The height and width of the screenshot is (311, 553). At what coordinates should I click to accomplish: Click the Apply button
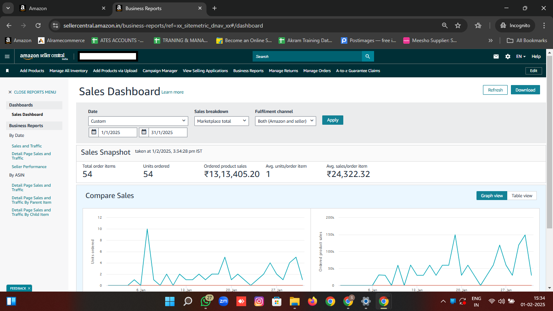tap(332, 120)
